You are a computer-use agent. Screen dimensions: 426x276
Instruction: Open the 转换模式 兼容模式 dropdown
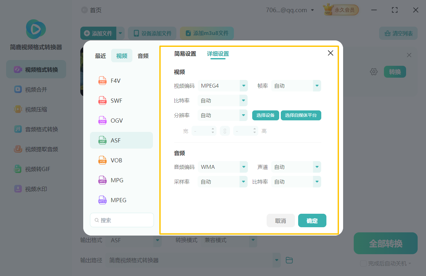229,240
